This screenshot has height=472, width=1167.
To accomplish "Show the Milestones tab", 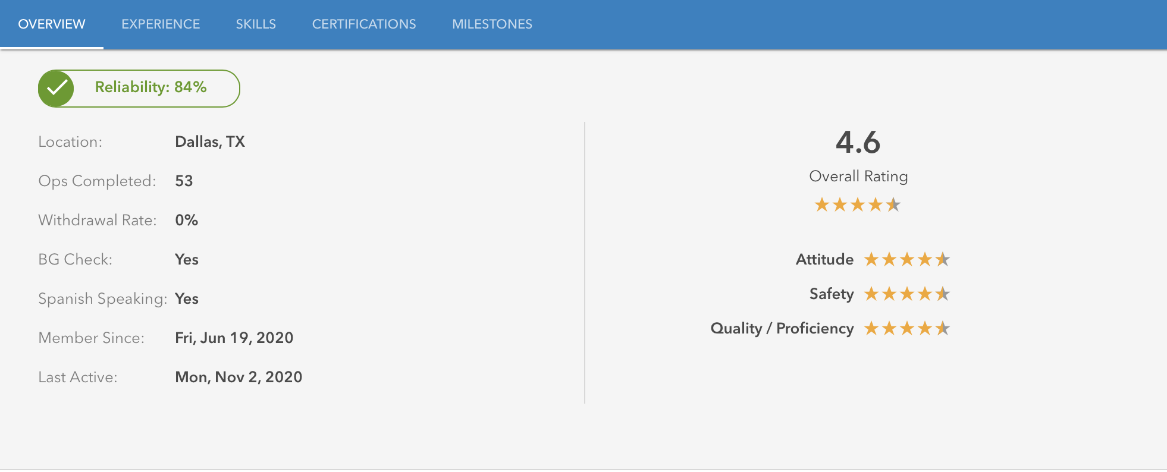I will pyautogui.click(x=492, y=24).
